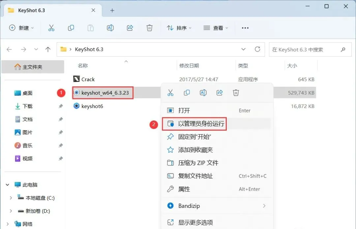Viewport: 356px width, 229px height.
Task: Expand the 本地磁盘 (C:) node
Action: coord(11,198)
